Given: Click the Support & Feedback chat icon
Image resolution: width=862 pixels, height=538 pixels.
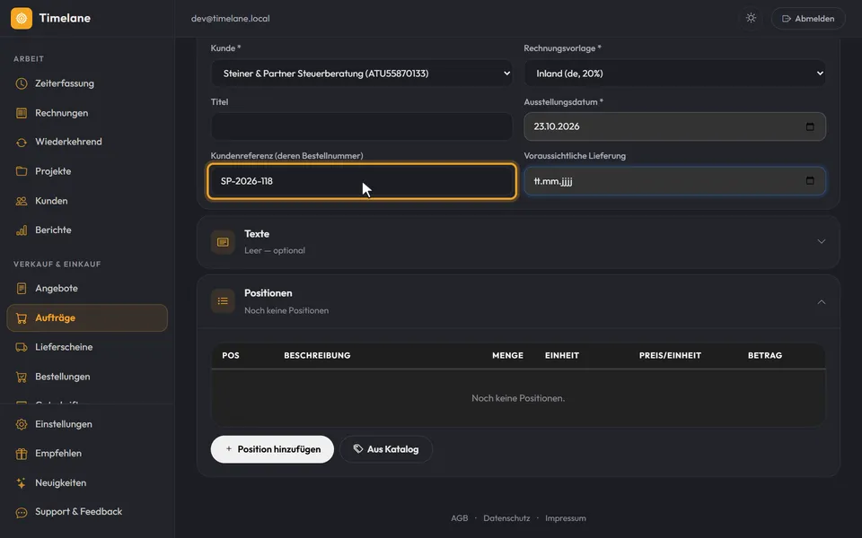Looking at the screenshot, I should coord(22,512).
